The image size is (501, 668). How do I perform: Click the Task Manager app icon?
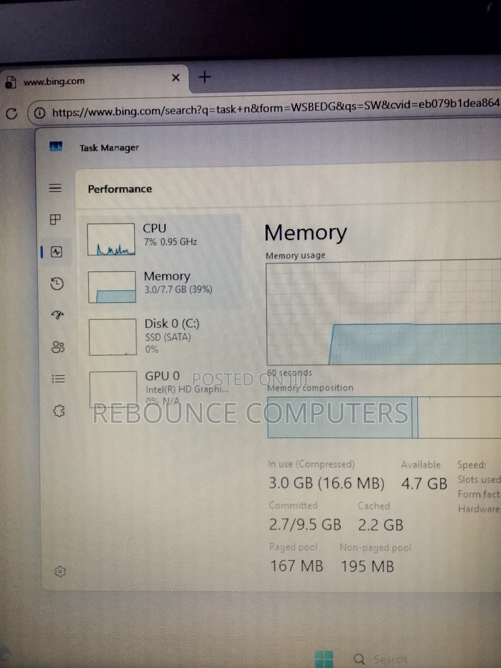[x=56, y=147]
